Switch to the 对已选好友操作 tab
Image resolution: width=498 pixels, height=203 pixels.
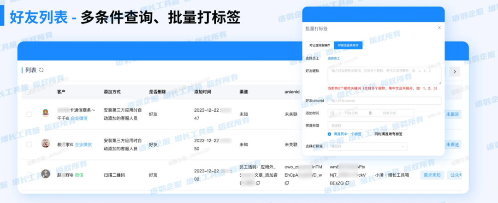point(320,45)
